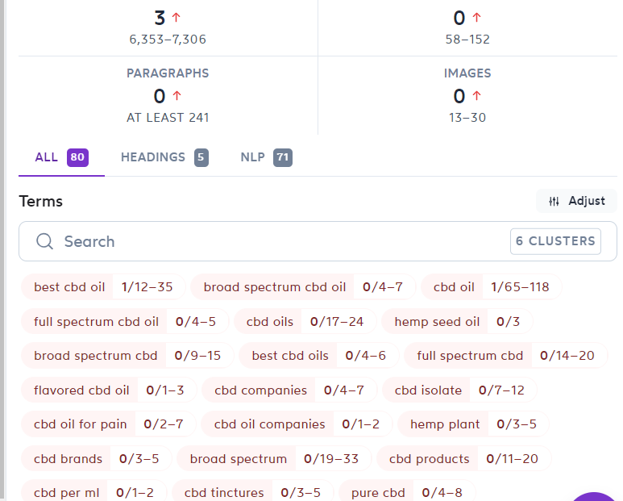Click the Adjust button

click(576, 201)
